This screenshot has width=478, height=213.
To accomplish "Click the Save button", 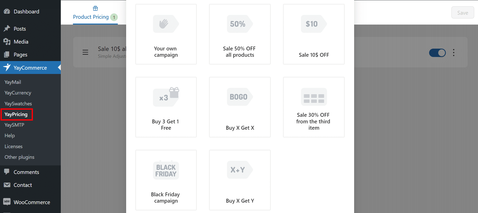I will [462, 13].
